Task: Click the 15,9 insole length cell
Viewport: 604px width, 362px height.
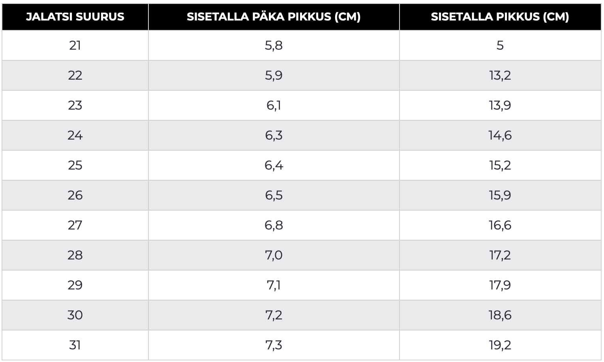Action: (500, 196)
